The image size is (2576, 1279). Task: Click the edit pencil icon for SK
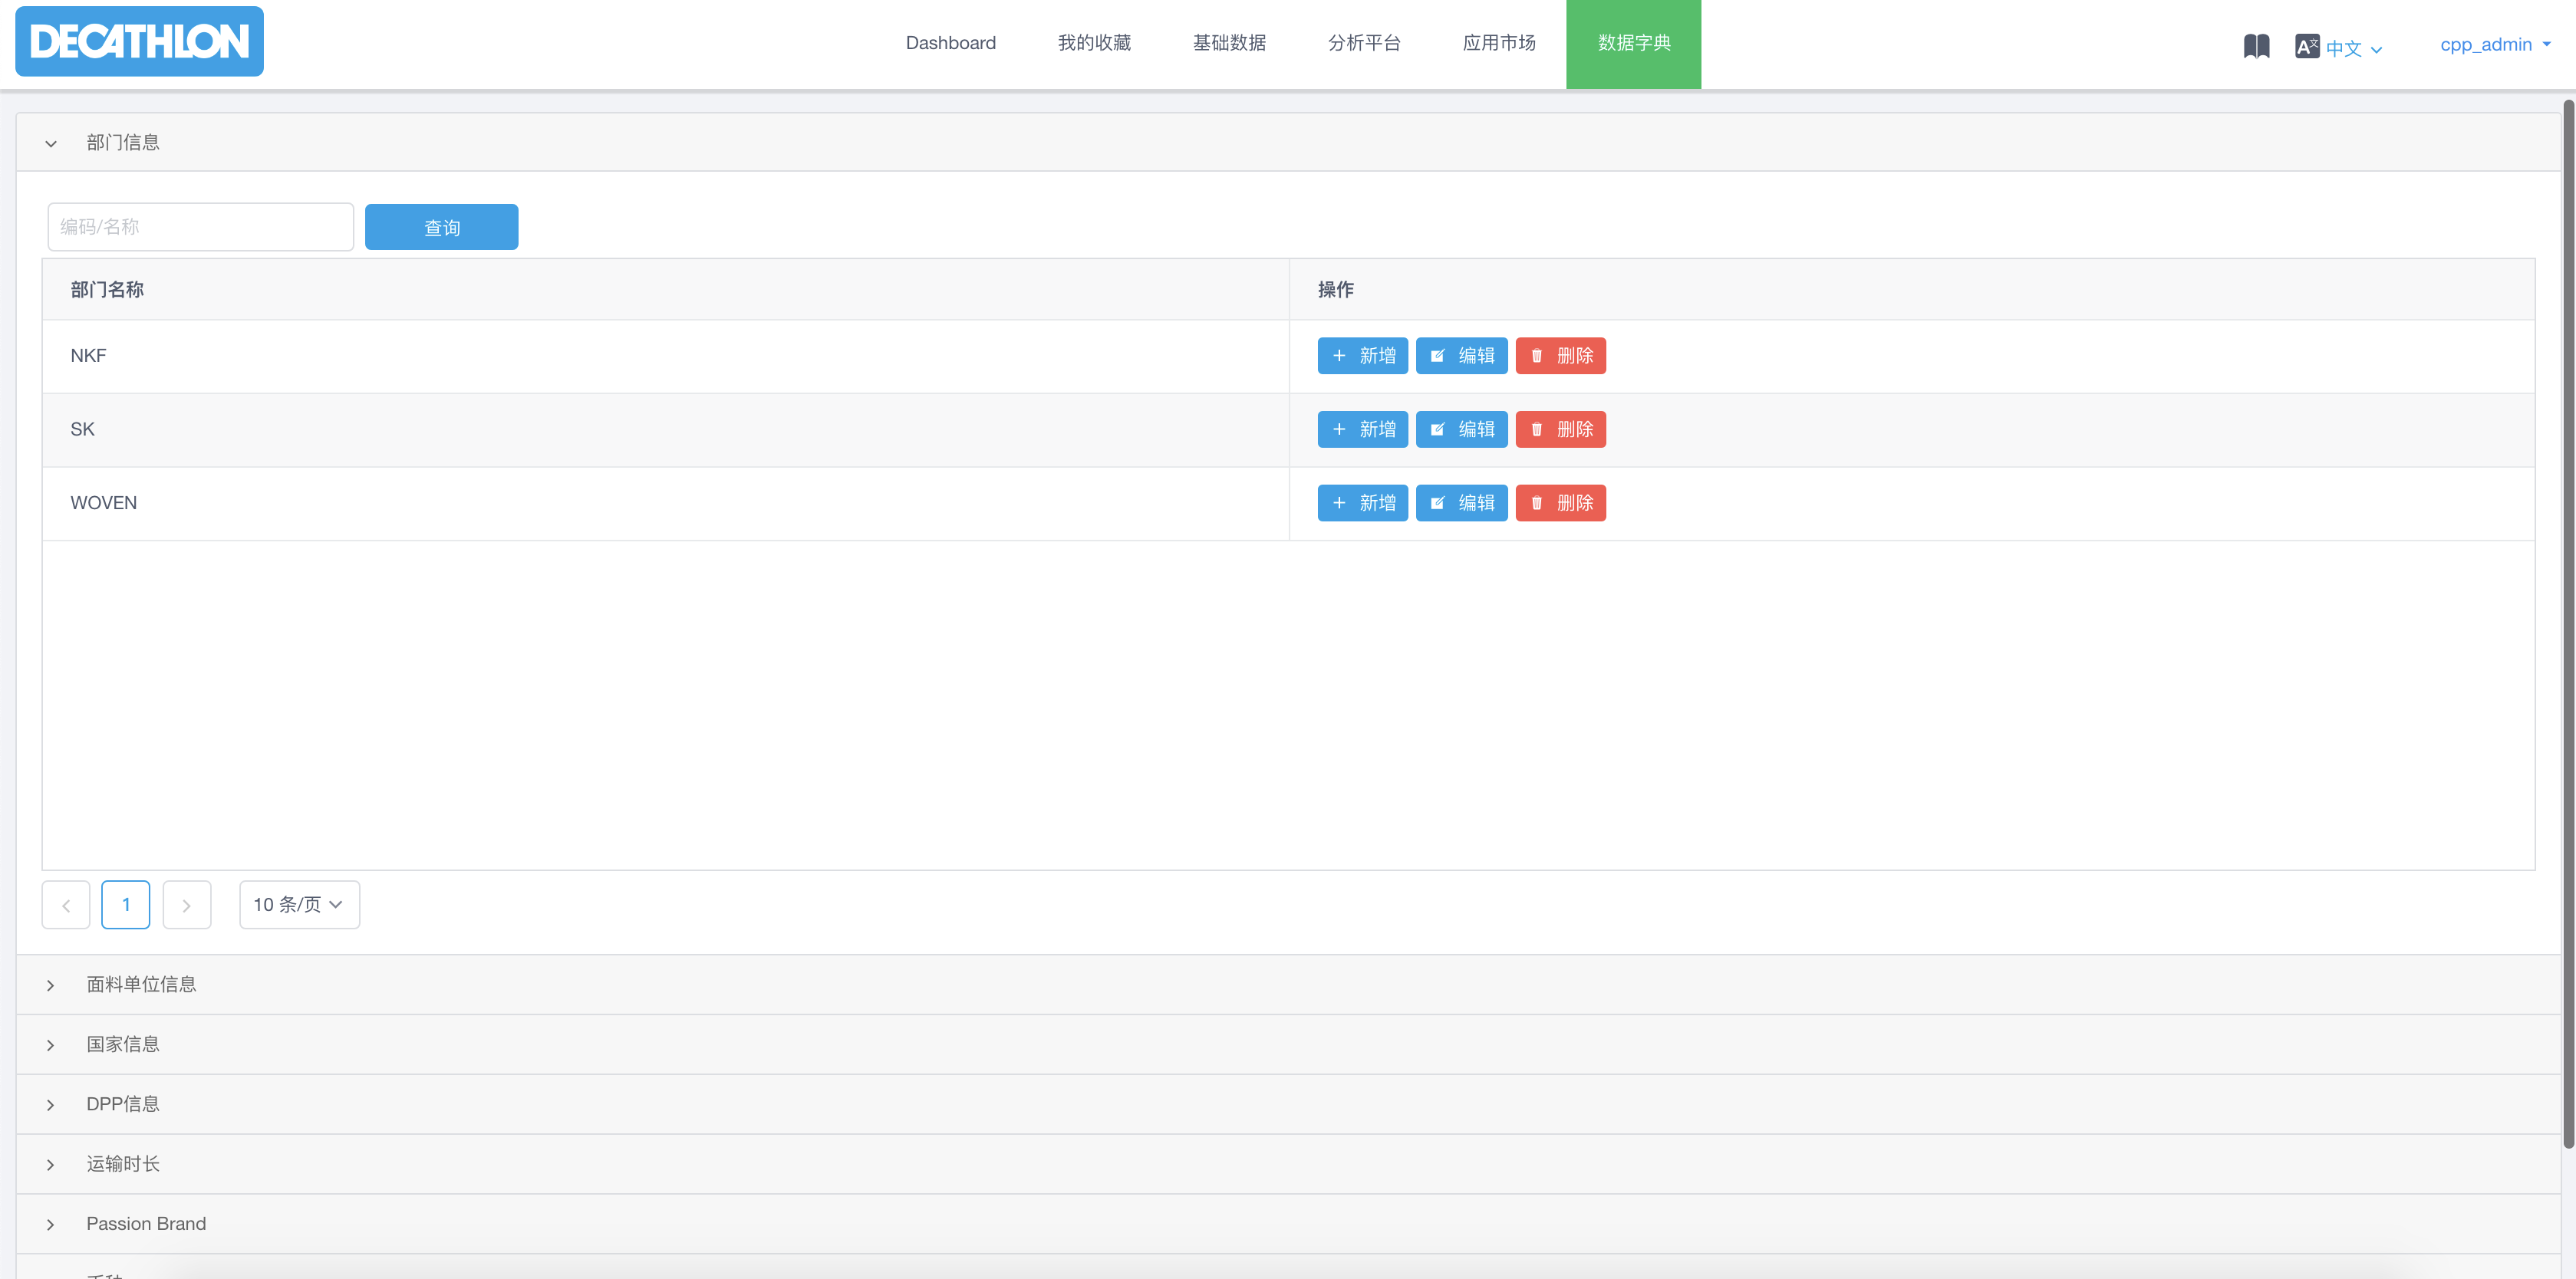(x=1437, y=429)
